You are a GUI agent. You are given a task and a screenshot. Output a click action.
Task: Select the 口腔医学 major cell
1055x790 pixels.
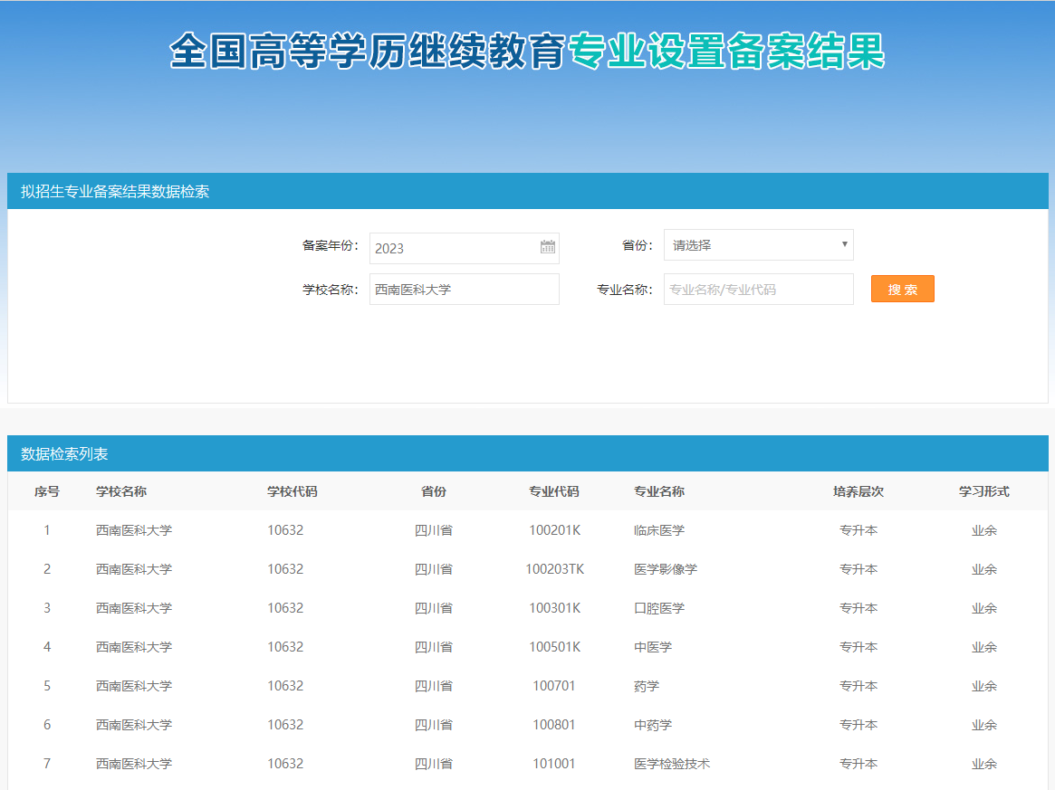click(659, 608)
